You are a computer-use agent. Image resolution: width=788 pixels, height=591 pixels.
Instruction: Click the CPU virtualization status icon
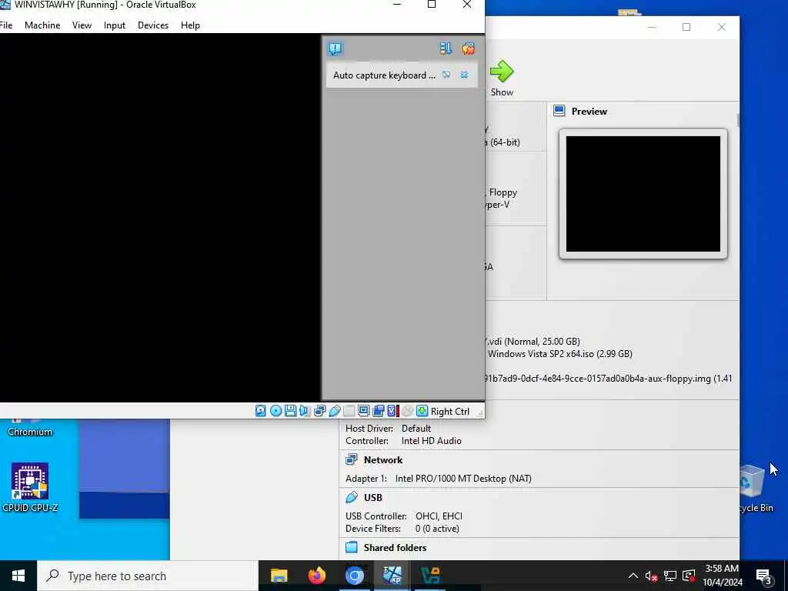pyautogui.click(x=393, y=411)
